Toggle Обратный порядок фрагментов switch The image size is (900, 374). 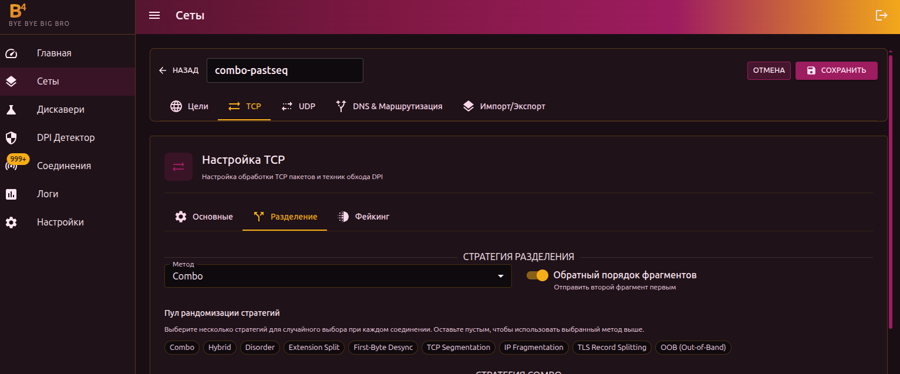point(537,275)
